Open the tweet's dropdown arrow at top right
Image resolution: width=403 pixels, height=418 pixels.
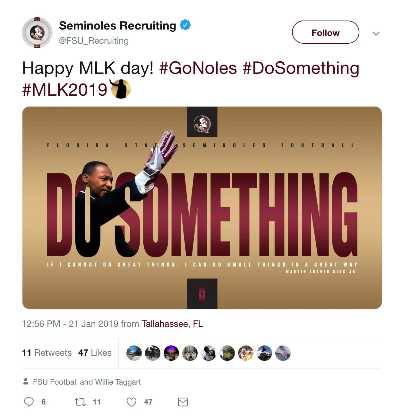click(376, 33)
